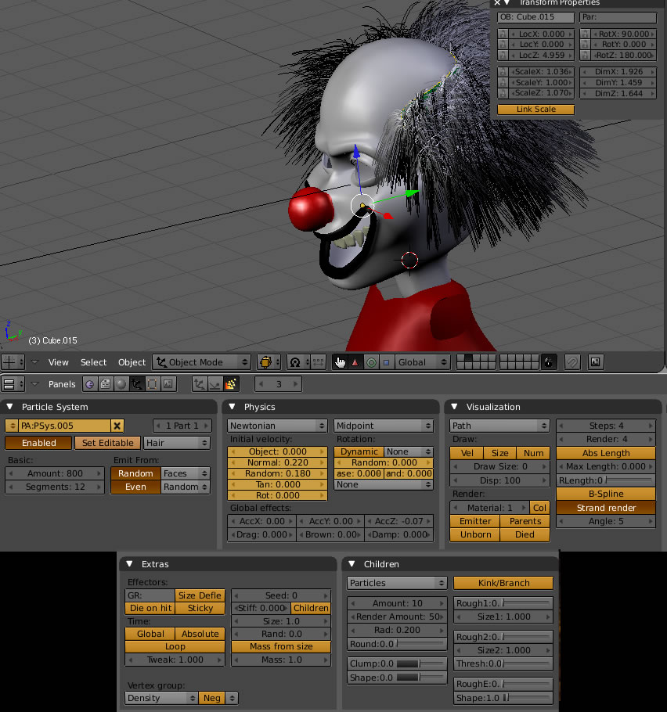Open the Object Mode dropdown
The image size is (667, 712).
pyautogui.click(x=202, y=362)
